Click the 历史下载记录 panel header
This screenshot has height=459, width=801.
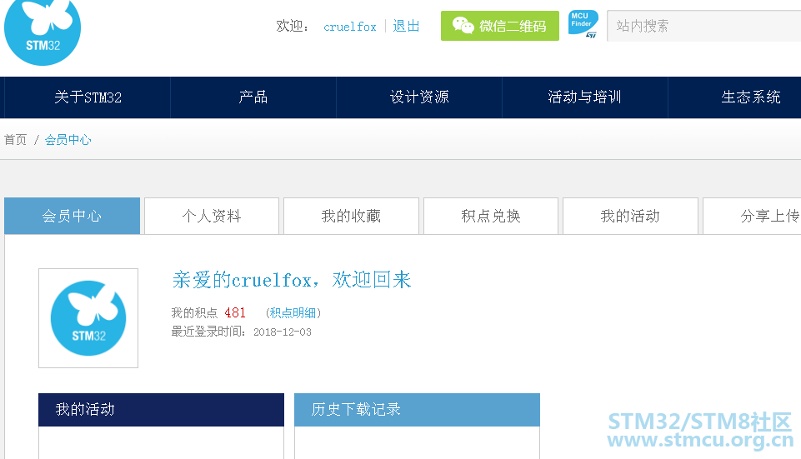[x=417, y=410]
